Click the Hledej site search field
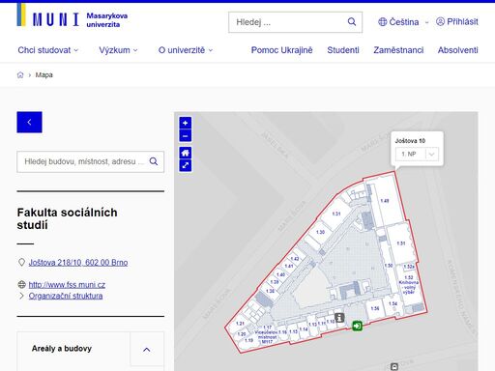The image size is (495, 371). coord(295,22)
